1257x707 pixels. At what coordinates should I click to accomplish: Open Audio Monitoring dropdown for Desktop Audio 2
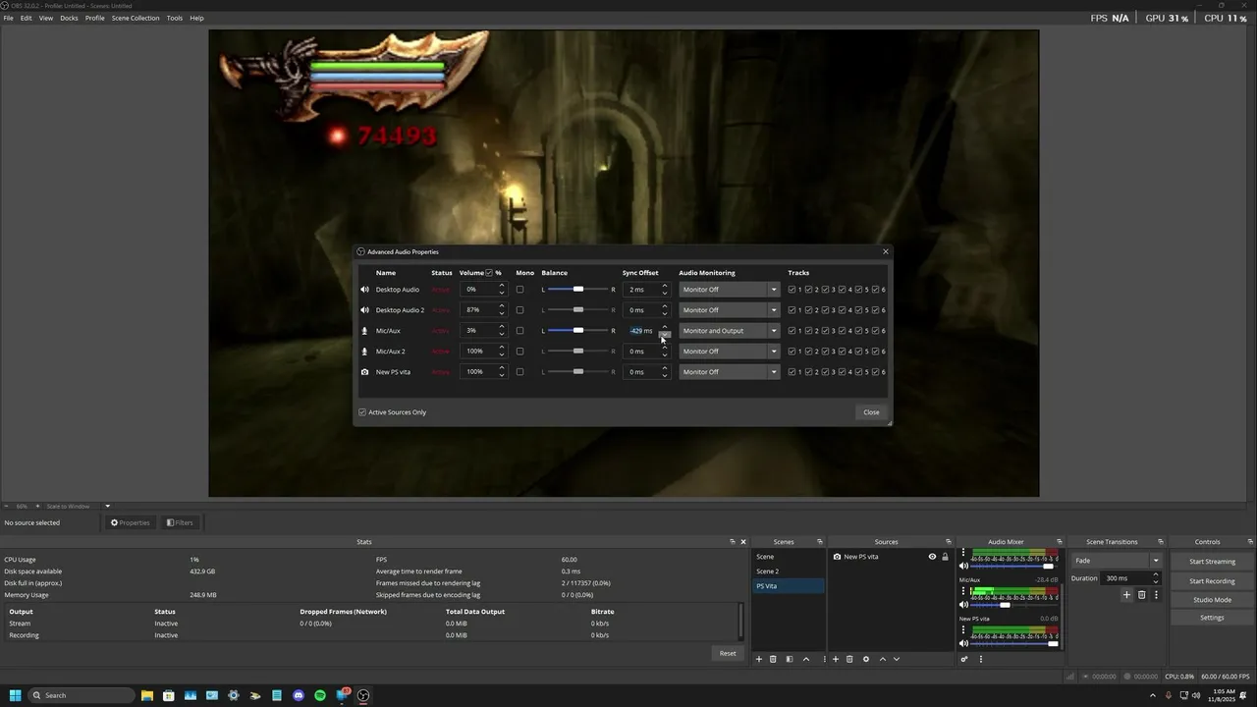(x=730, y=310)
